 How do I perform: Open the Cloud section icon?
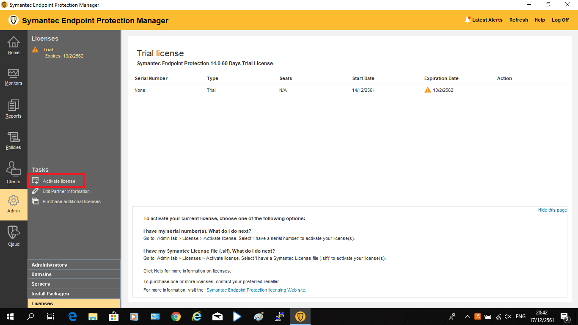pyautogui.click(x=14, y=233)
